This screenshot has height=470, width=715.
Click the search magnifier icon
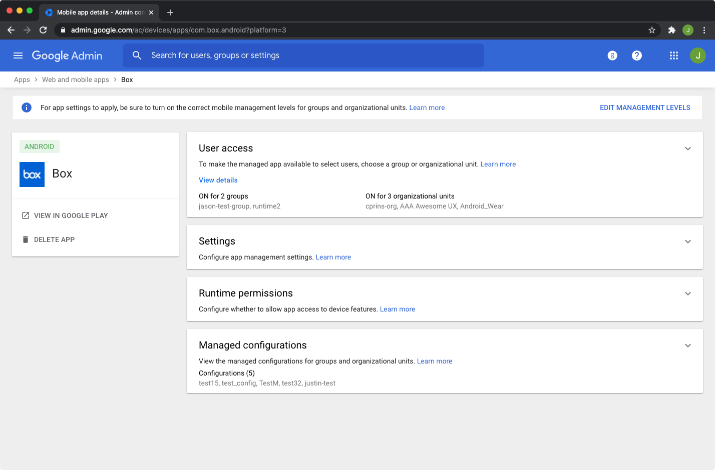(x=137, y=55)
